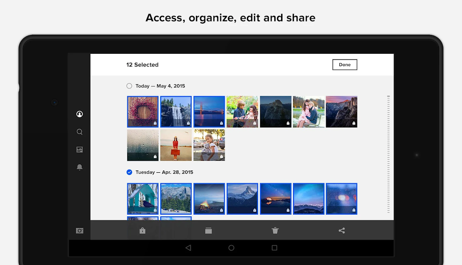Check Flickr notifications

pyautogui.click(x=79, y=167)
